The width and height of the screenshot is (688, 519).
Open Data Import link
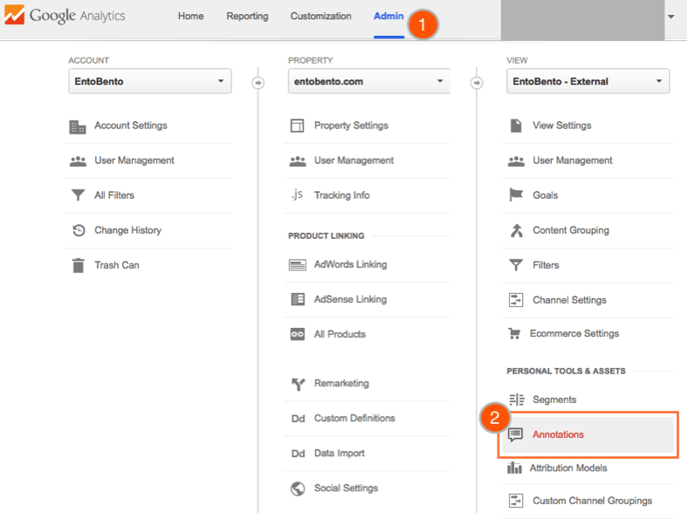click(339, 454)
